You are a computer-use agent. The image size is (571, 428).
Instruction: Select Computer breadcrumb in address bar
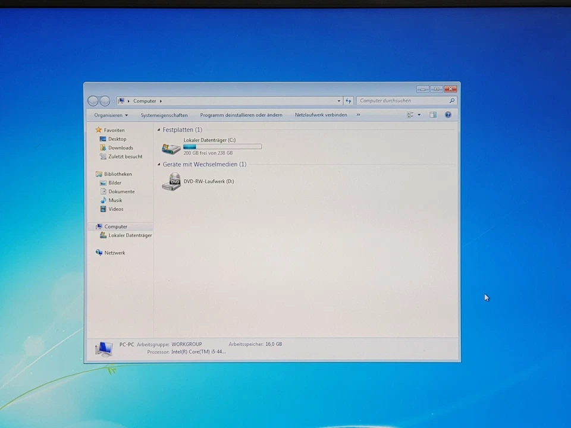click(x=145, y=101)
